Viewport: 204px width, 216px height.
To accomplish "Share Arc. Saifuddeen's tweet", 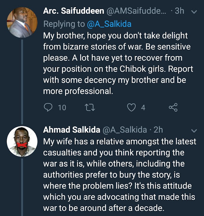I will 173,108.
